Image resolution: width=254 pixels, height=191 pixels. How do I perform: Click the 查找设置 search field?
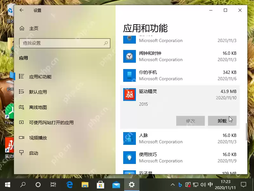coord(65,43)
